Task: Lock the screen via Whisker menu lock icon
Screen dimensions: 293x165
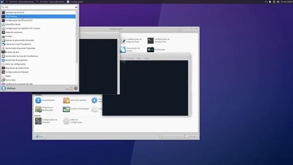Action: click(71, 88)
